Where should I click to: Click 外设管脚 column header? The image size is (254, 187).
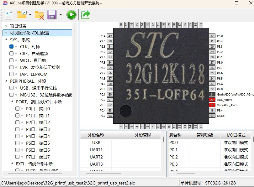pos(136,135)
